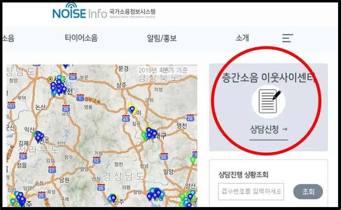
Task: Click the 남원 label on the map
Action: 64,180
